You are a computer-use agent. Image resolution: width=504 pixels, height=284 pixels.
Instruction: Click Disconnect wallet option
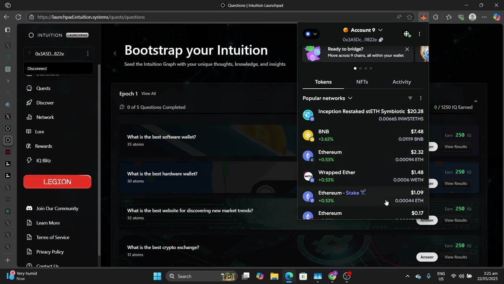point(58,69)
